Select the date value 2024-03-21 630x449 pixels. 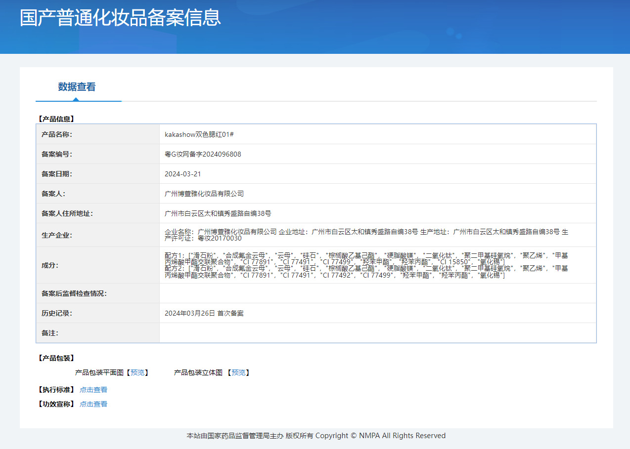pyautogui.click(x=183, y=174)
